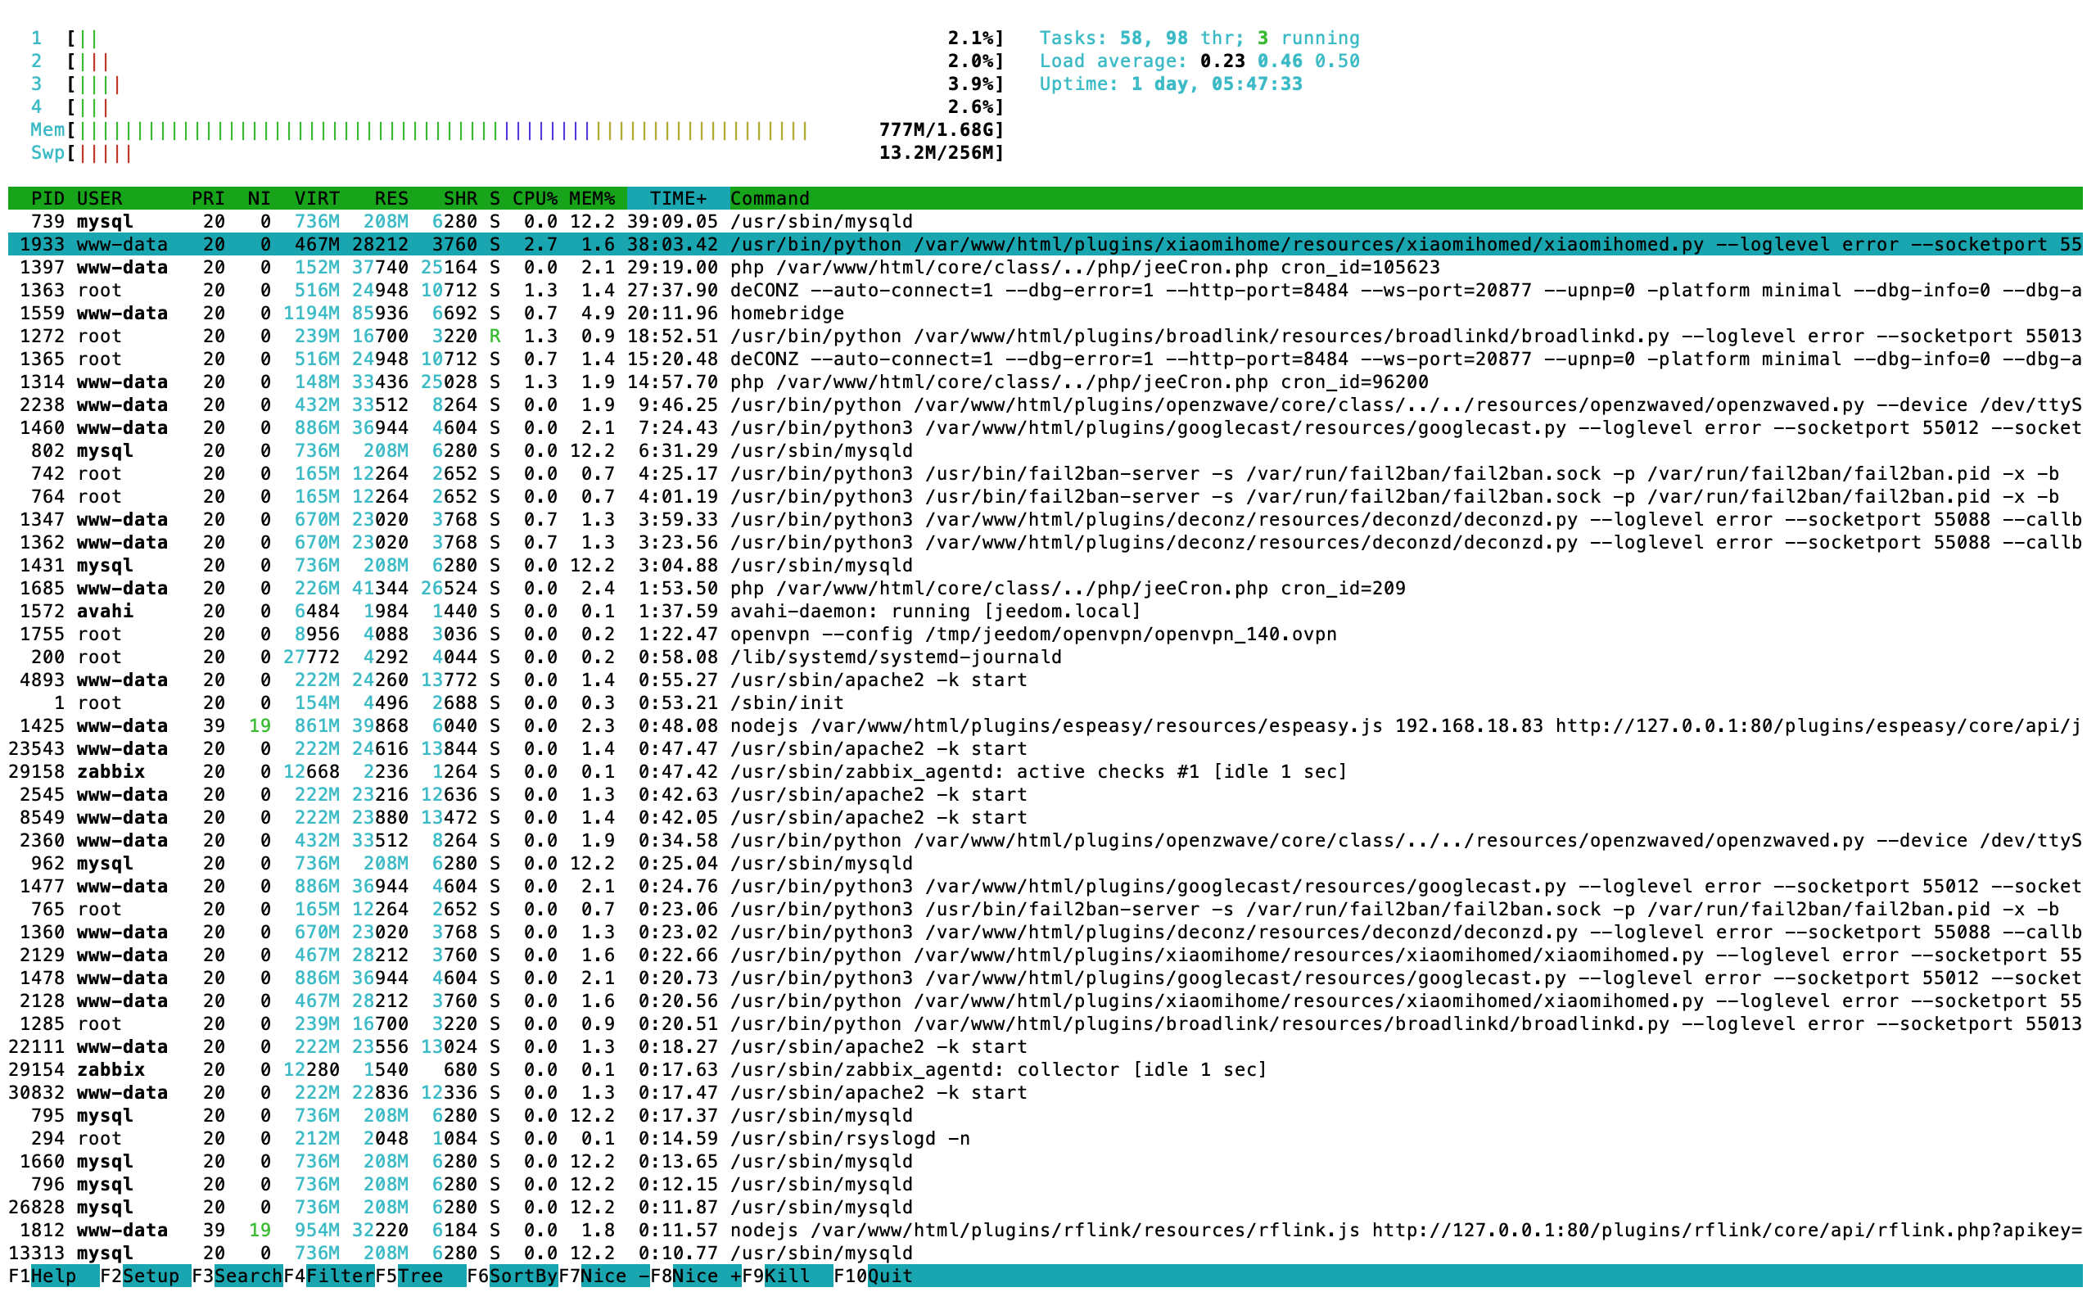Select the avahi-daemon process row
The height and width of the screenshot is (1310, 2096).
pyautogui.click(x=1046, y=611)
